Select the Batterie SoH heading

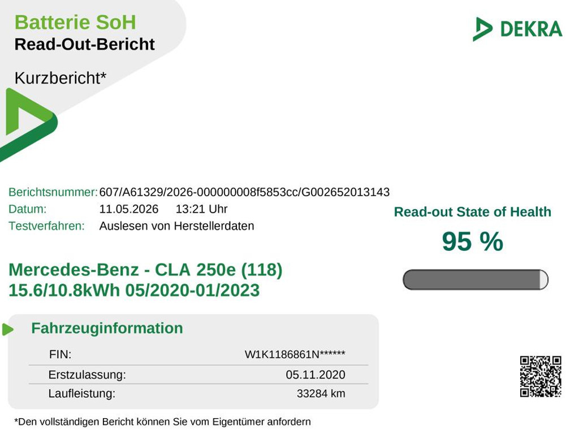click(x=75, y=22)
